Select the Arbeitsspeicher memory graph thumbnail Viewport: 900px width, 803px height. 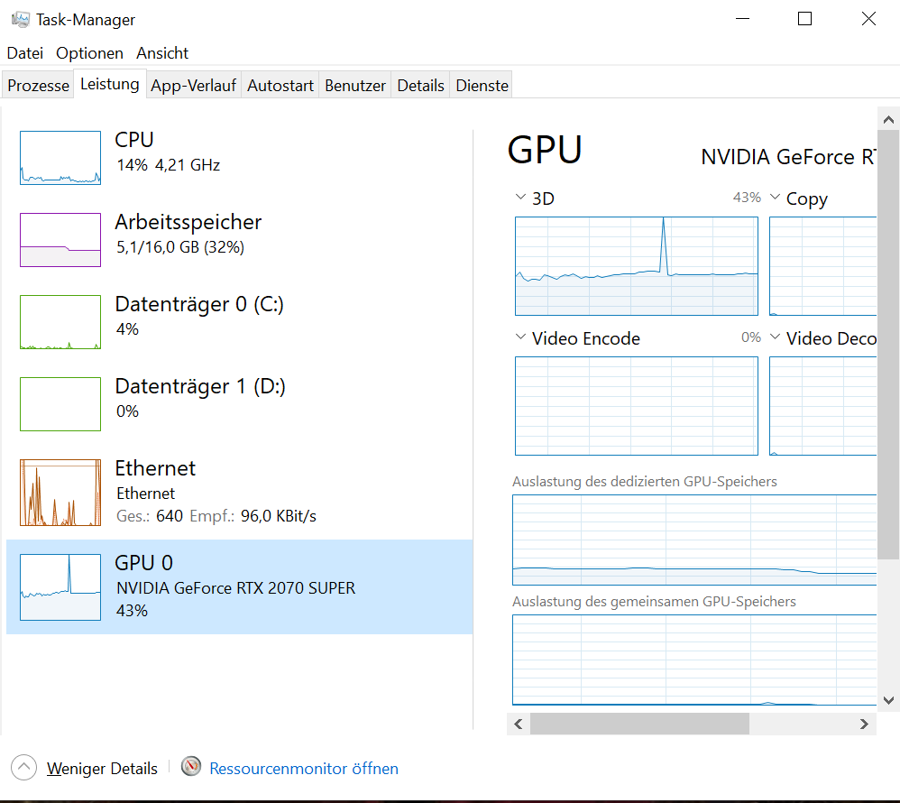pos(60,240)
